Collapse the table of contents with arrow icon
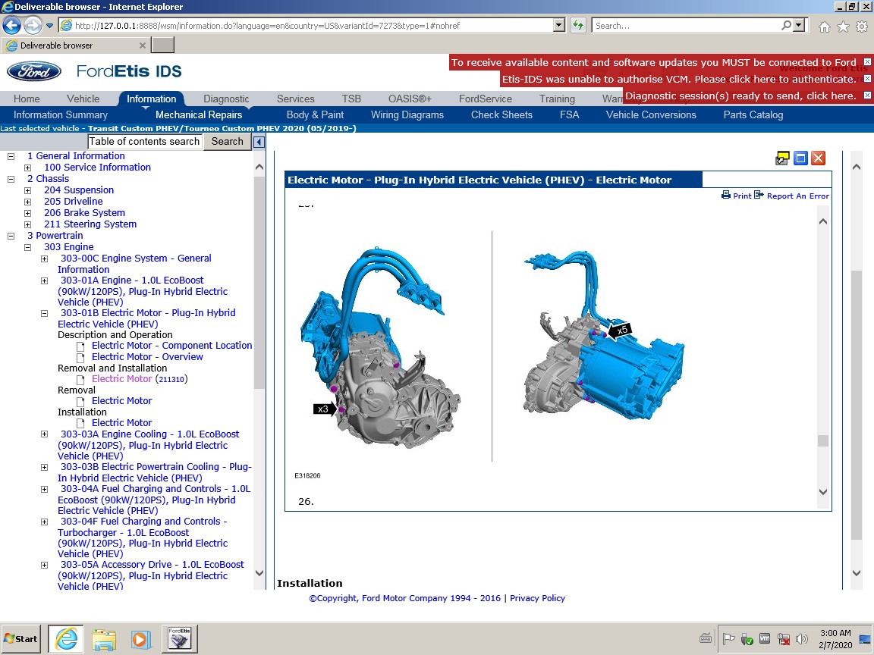This screenshot has width=874, height=655. (x=259, y=142)
